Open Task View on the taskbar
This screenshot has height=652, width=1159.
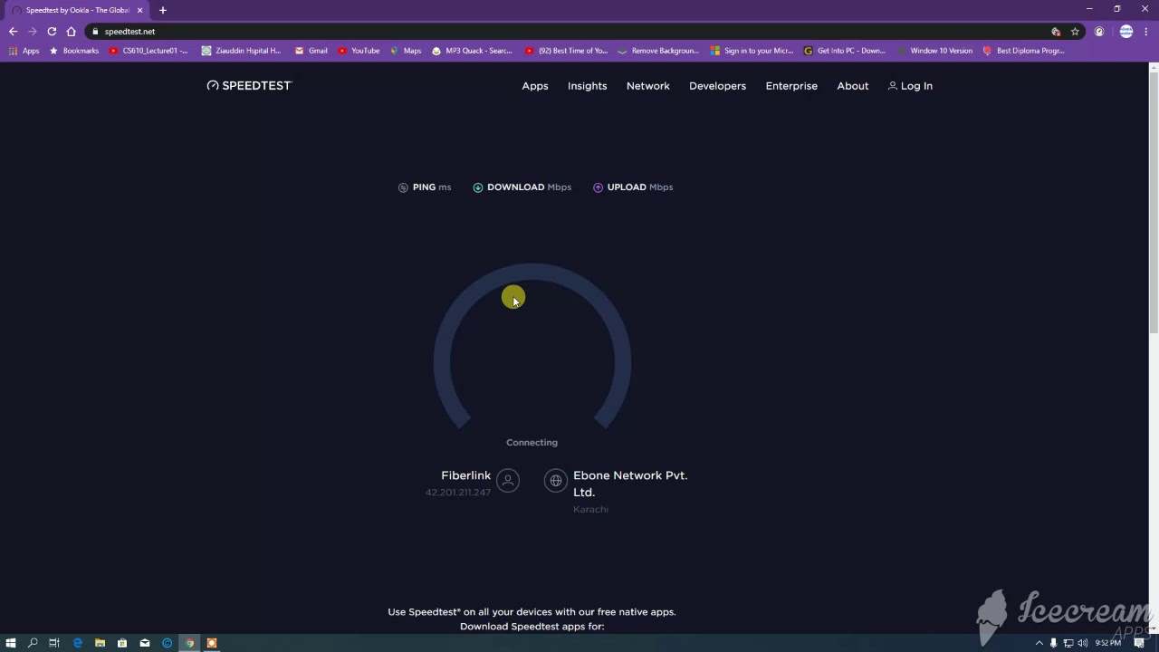54,643
